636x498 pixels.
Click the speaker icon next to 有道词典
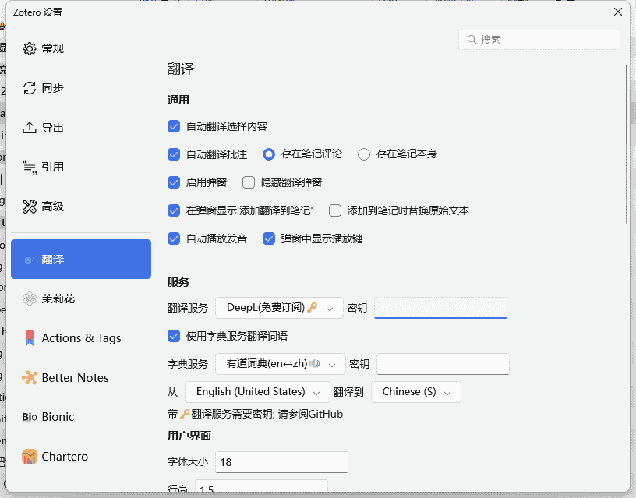[x=314, y=363]
